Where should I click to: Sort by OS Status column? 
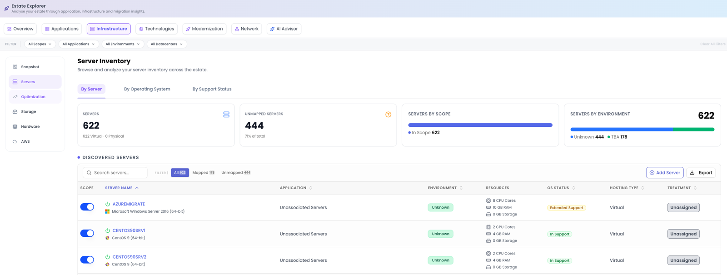(x=561, y=188)
